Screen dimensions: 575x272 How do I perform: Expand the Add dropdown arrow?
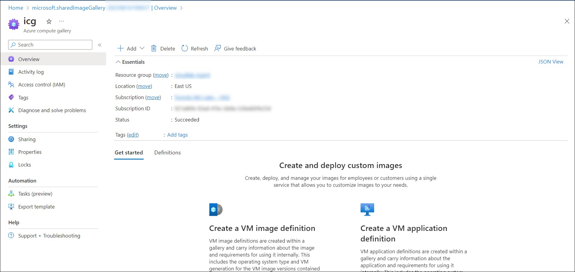142,48
